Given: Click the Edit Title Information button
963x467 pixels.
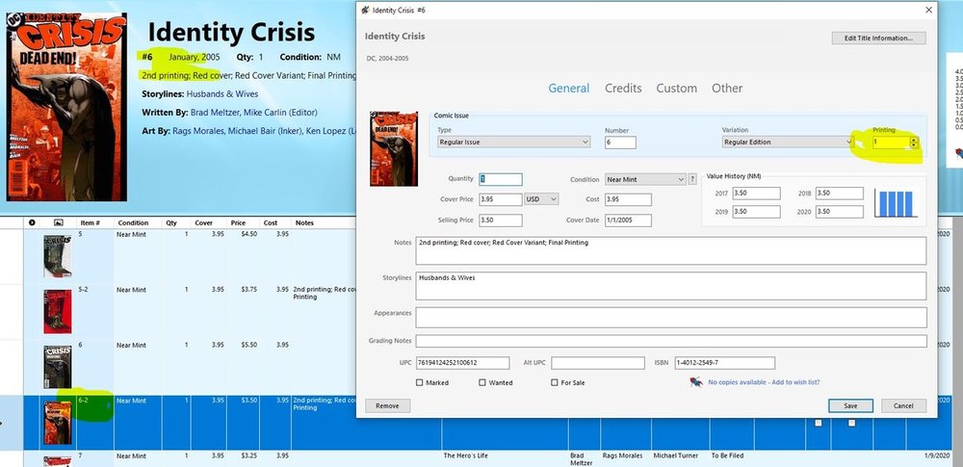Looking at the screenshot, I should tap(879, 39).
